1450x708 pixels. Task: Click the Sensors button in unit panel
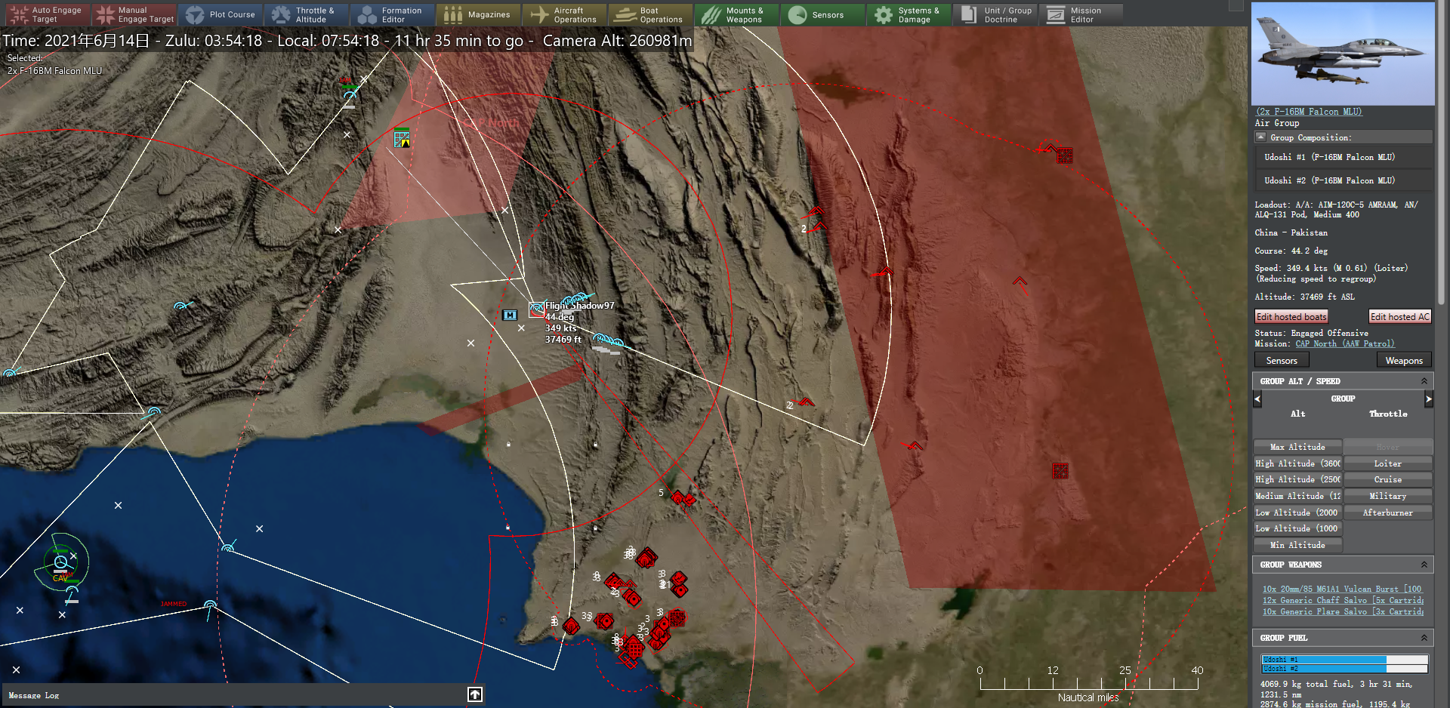point(1282,361)
